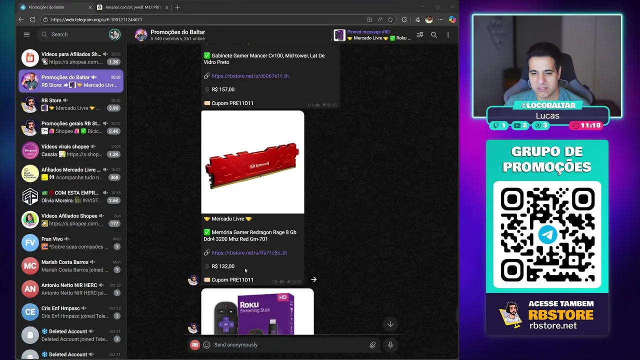Viewport: 640px width, 360px height.
Task: Open a new browser tab
Action: pyautogui.click(x=177, y=7)
